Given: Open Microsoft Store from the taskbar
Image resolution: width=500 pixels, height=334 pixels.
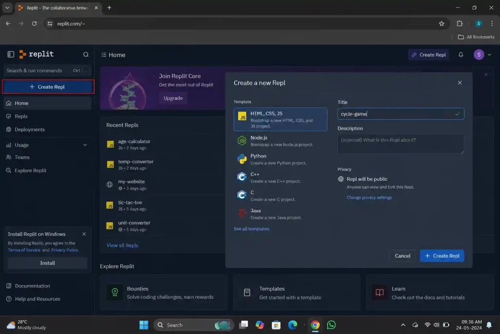Looking at the screenshot, I should 276,325.
